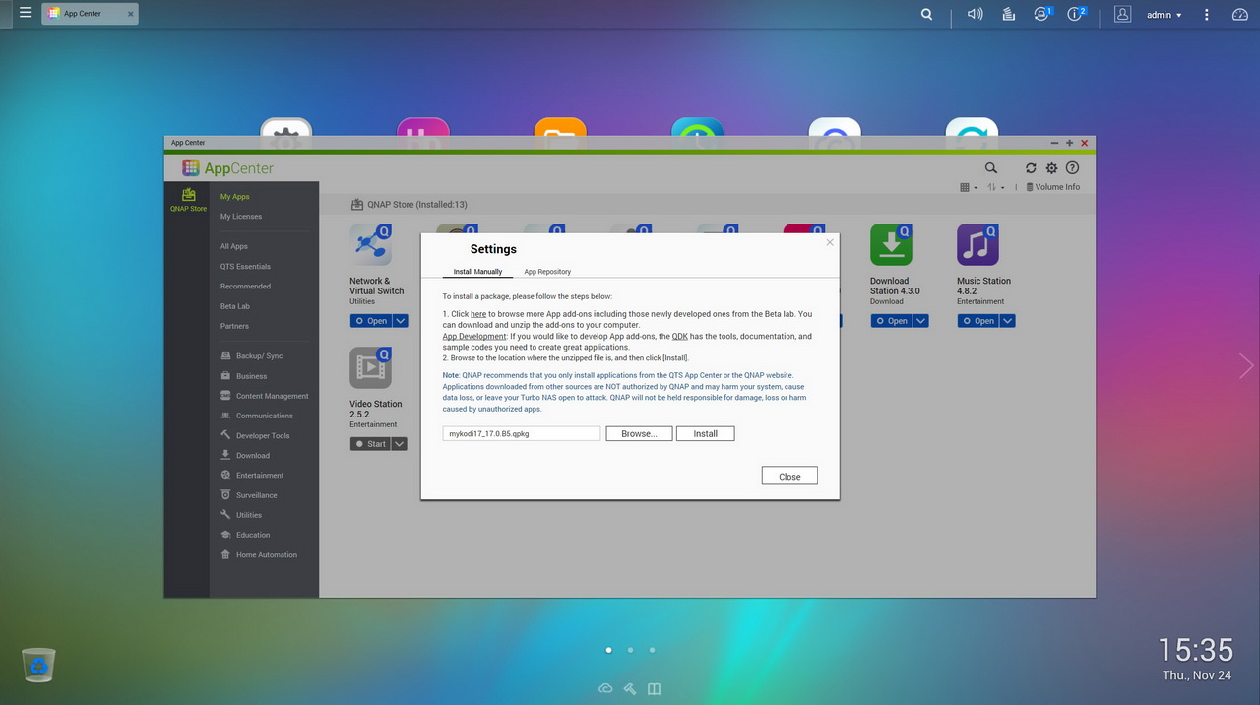Select Beta Lab in sidebar

click(x=234, y=306)
